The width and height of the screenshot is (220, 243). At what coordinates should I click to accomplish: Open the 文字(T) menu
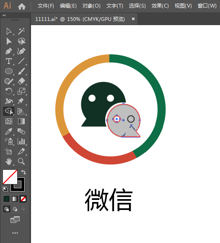coord(114,6)
